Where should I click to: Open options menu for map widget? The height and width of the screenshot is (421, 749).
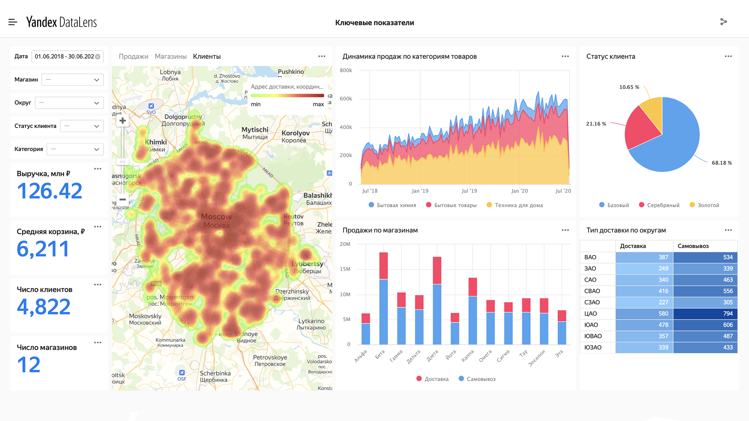[x=322, y=56]
